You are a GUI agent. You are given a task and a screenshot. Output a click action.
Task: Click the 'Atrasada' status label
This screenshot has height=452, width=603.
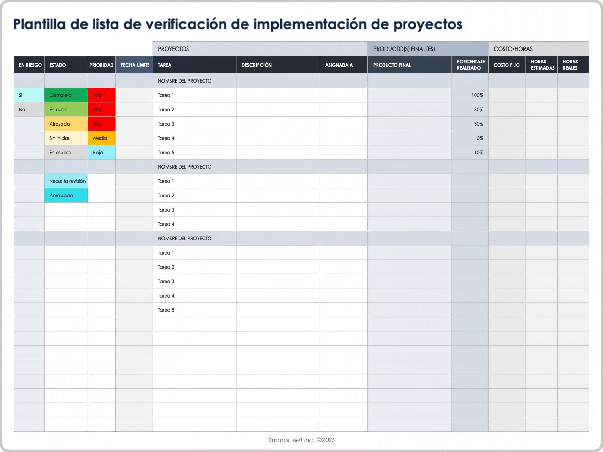66,124
